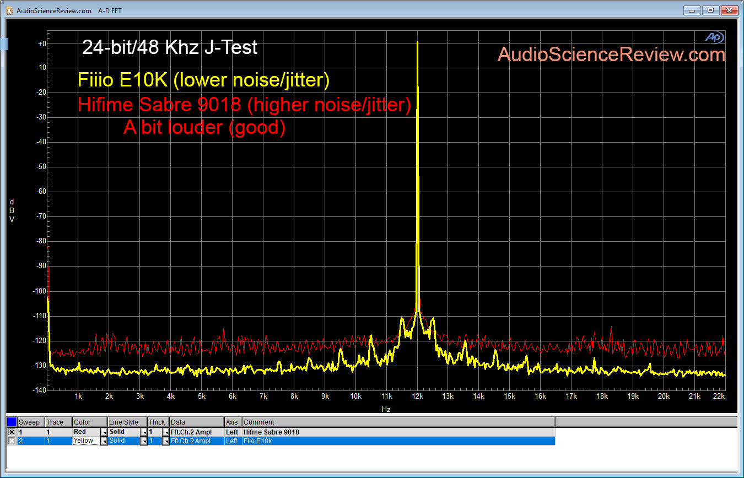Click the Line Style column header
Screen dimensions: 744x478
click(x=127, y=422)
